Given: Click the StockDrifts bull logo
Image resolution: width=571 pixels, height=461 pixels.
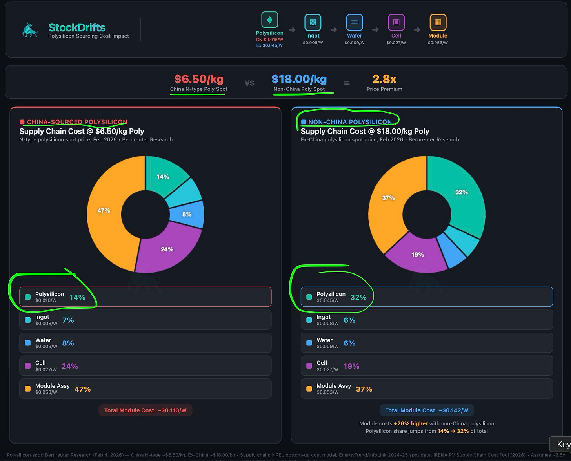Looking at the screenshot, I should 30,31.
